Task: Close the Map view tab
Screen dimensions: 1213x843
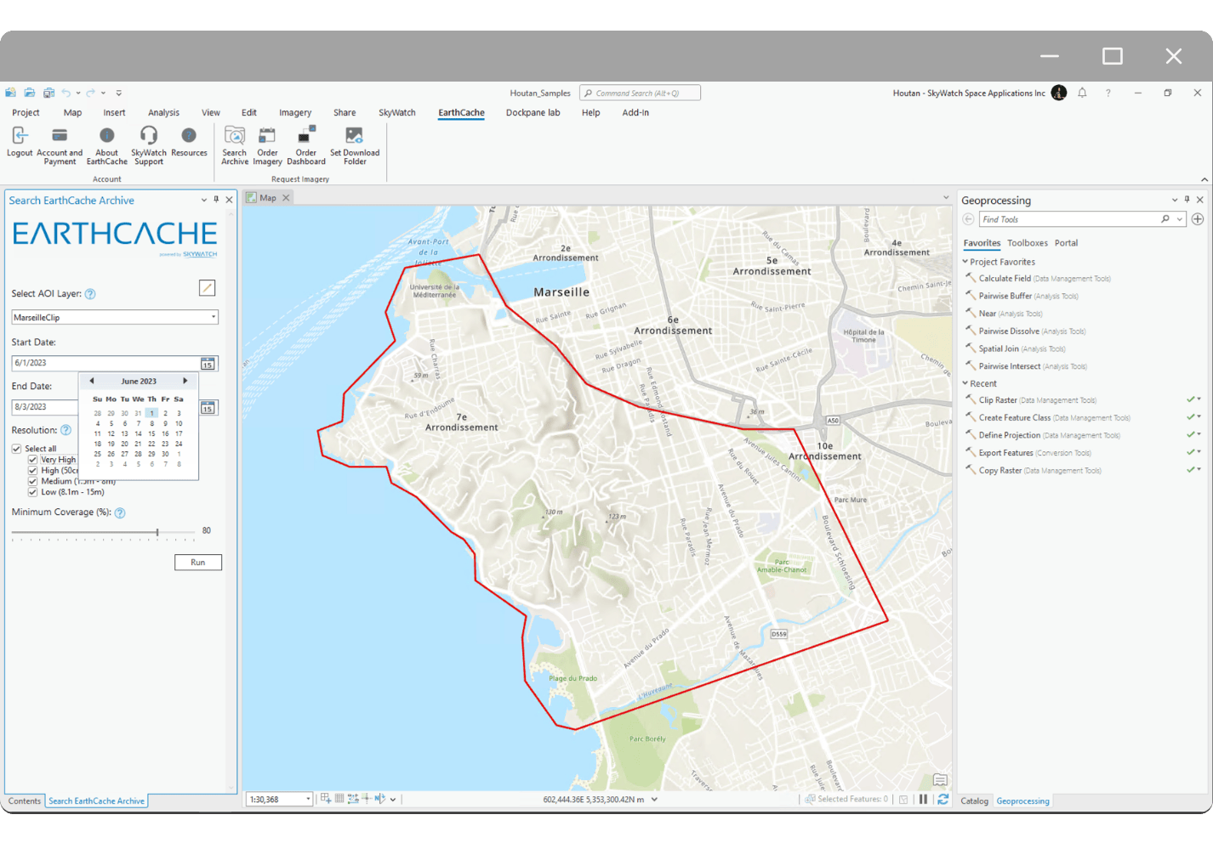Action: [x=286, y=198]
